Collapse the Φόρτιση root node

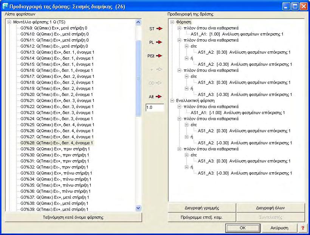[172, 22]
